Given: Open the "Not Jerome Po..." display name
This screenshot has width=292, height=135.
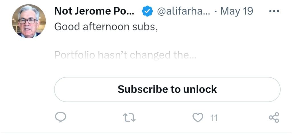Looking at the screenshot, I should (94, 11).
